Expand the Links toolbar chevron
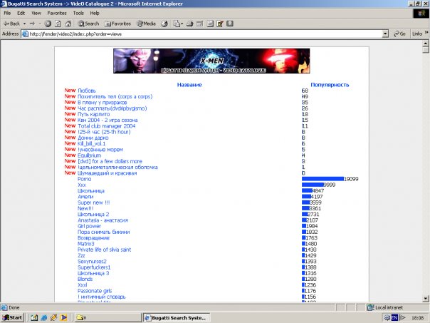This screenshot has width=430, height=323. [x=425, y=34]
